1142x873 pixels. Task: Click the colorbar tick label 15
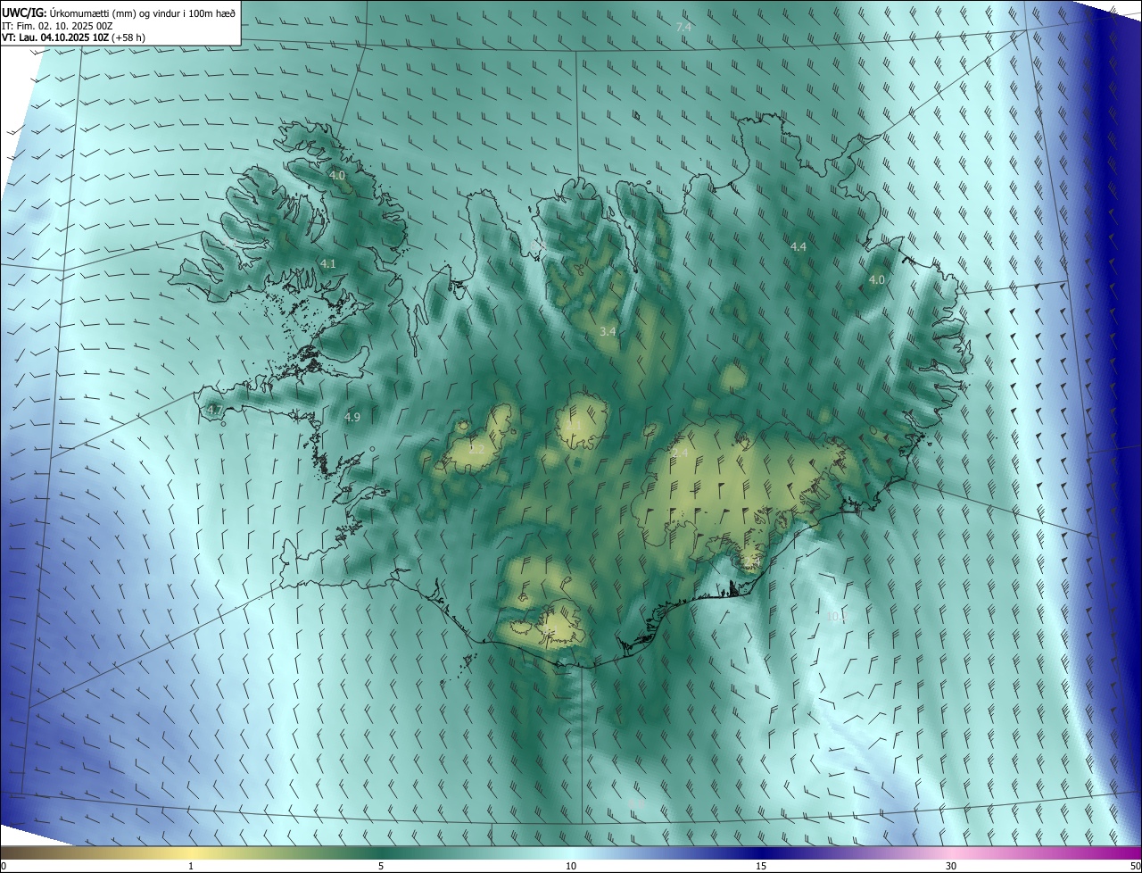coord(761,867)
